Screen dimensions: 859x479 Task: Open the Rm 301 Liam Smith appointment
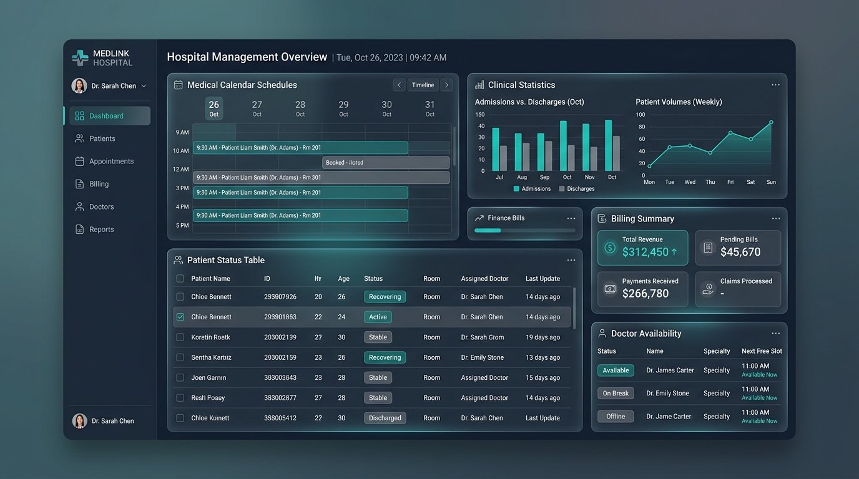coord(321,178)
